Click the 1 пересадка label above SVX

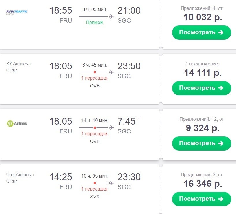pyautogui.click(x=94, y=189)
